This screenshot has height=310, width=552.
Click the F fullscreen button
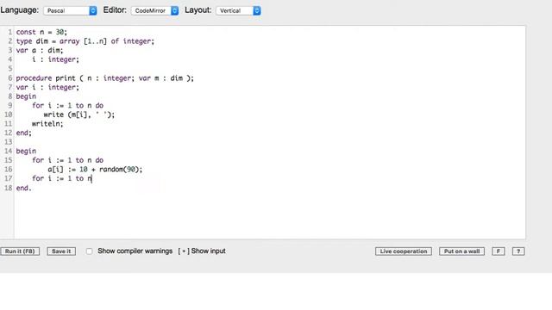coord(499,251)
